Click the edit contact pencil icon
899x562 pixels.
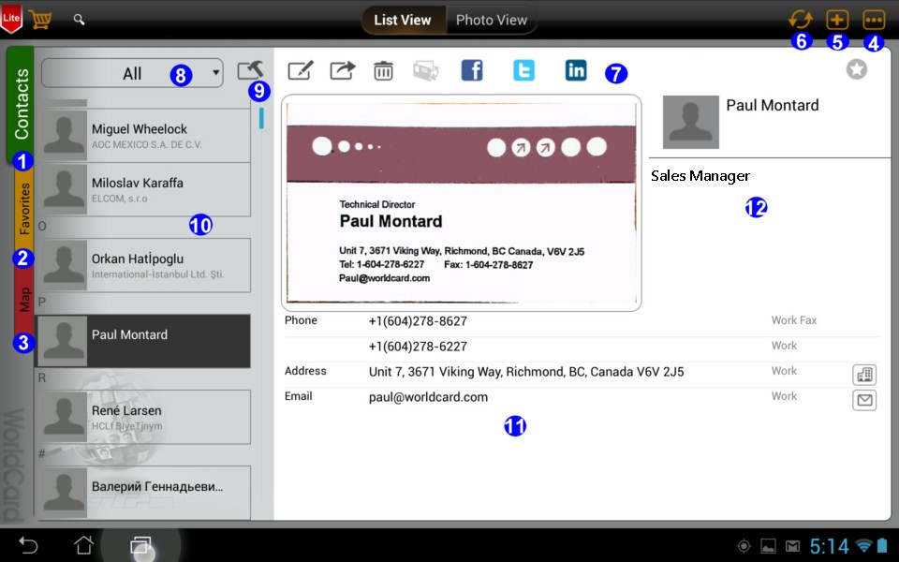(x=300, y=70)
